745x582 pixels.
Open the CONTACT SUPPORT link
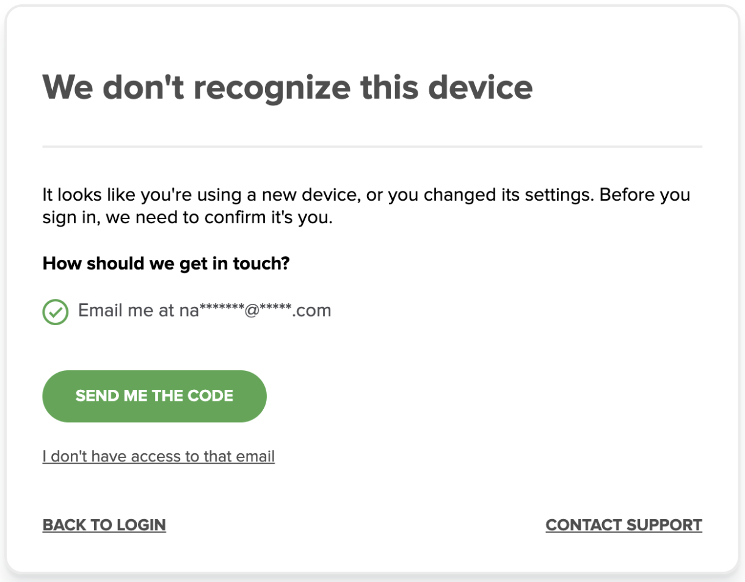(x=624, y=525)
